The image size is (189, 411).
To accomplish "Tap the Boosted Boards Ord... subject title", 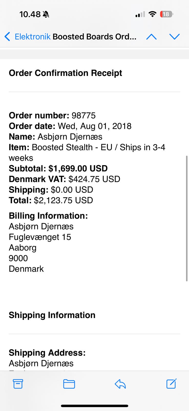I will click(x=94, y=37).
